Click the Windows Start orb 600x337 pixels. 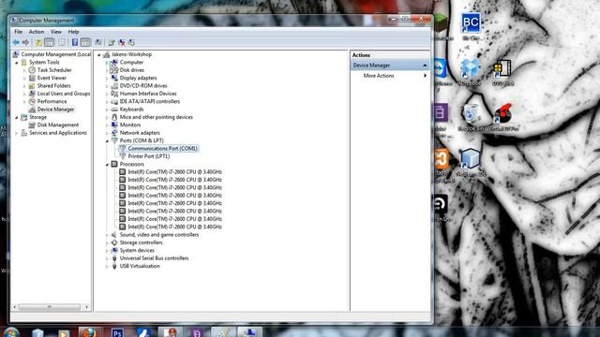[11, 332]
